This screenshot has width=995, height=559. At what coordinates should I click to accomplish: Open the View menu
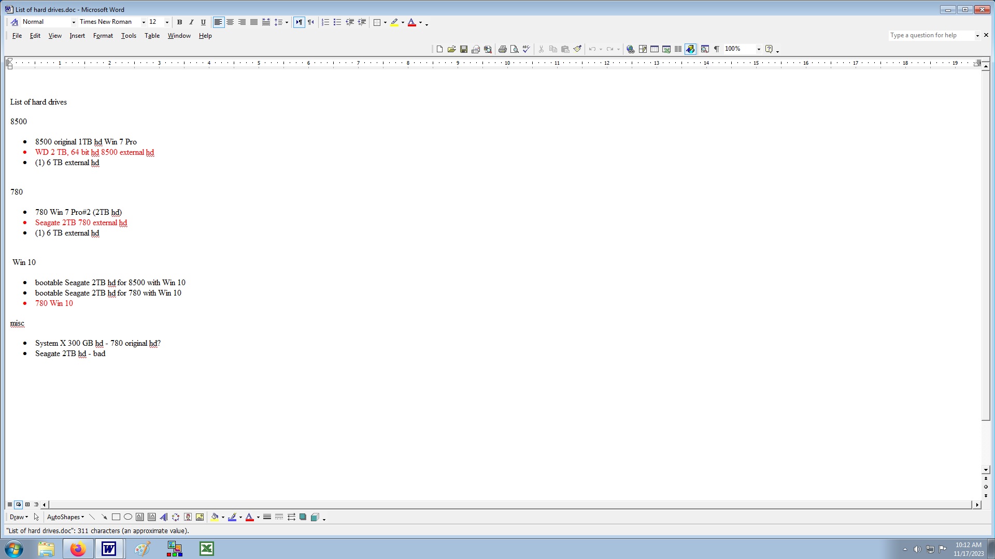click(55, 36)
